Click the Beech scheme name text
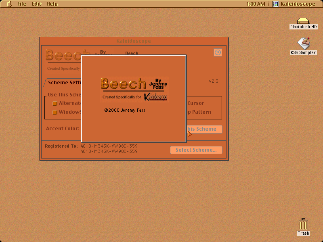This screenshot has width=323, height=242. coord(132,53)
